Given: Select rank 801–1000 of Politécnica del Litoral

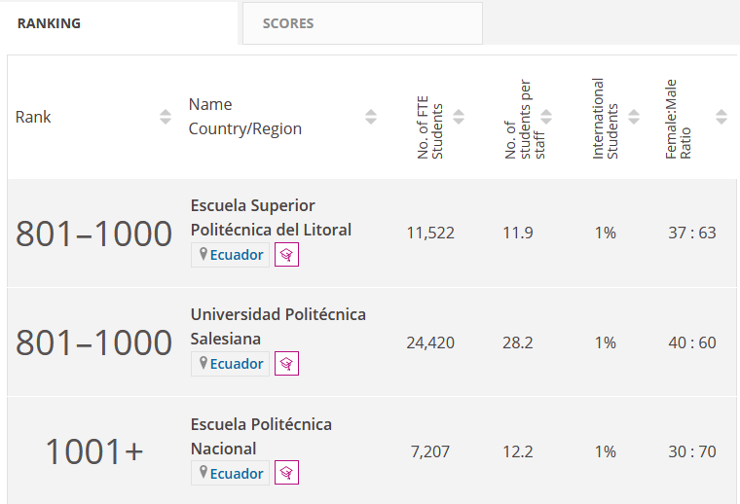Looking at the screenshot, I should click(x=93, y=234).
